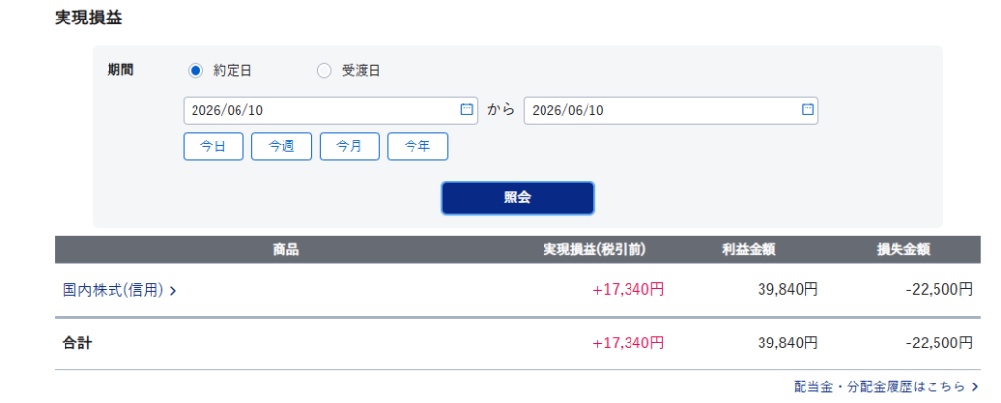Click the 商品 column header

coord(285,250)
